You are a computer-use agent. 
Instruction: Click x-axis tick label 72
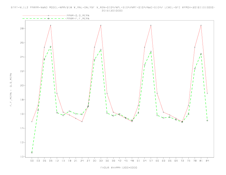(x=182, y=161)
